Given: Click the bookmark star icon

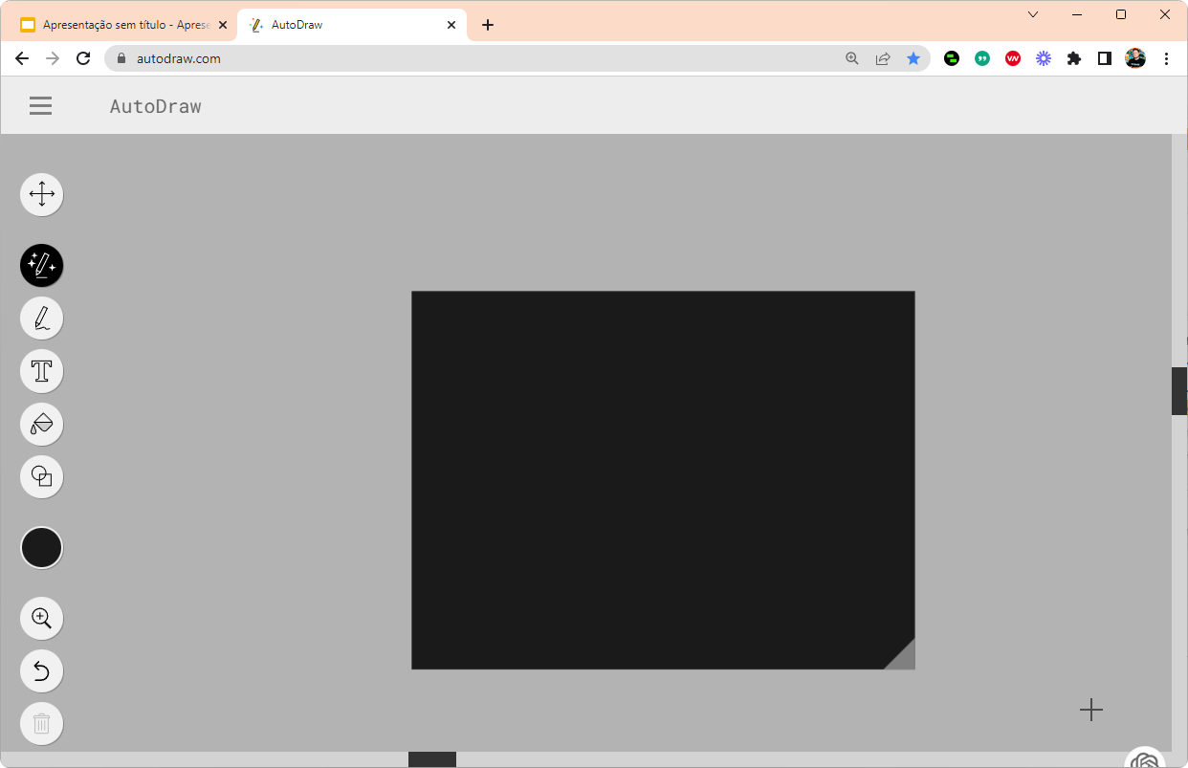Looking at the screenshot, I should [x=913, y=58].
